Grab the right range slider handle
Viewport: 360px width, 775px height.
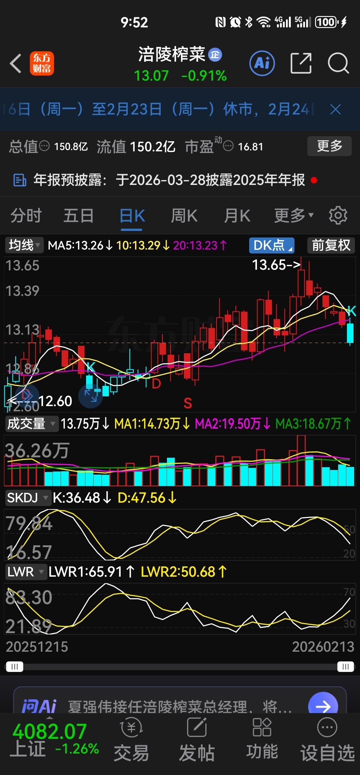[346, 667]
